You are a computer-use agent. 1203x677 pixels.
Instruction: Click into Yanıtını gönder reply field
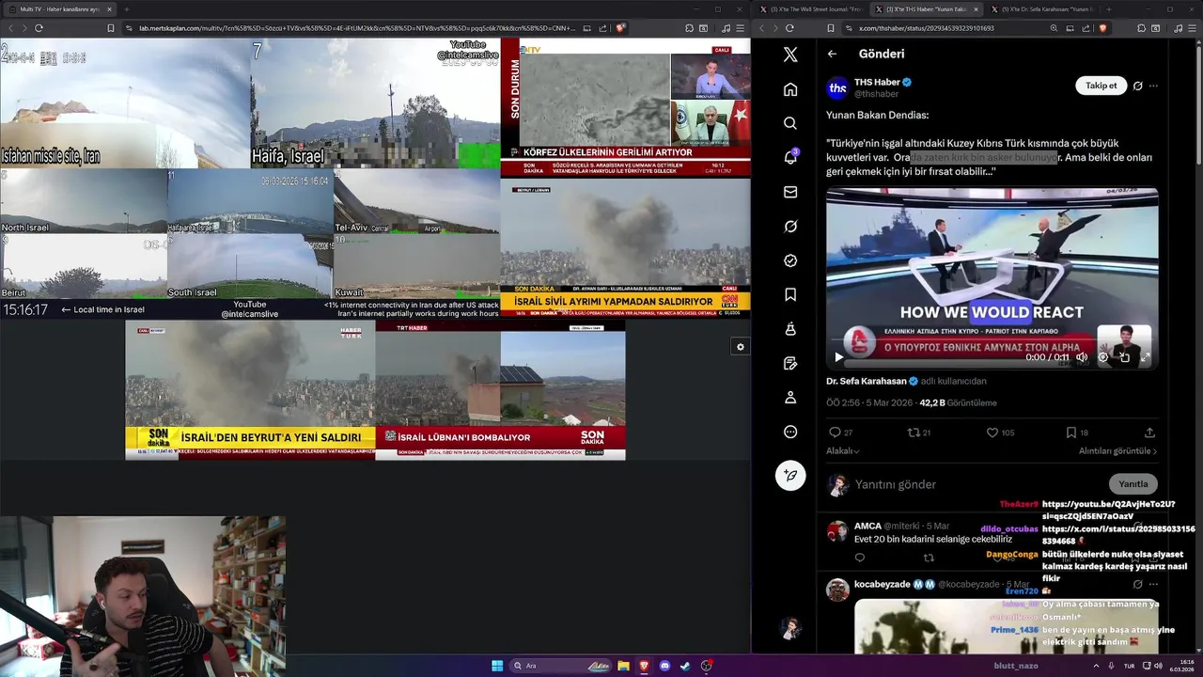click(977, 484)
